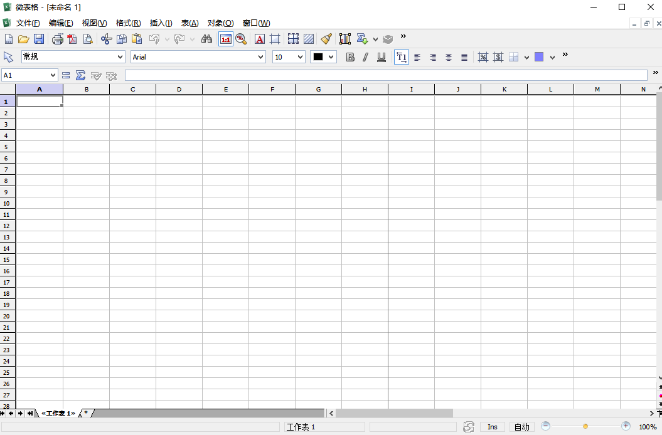The width and height of the screenshot is (662, 435).
Task: Export as PDF using the toolbar icon
Action: [72, 39]
